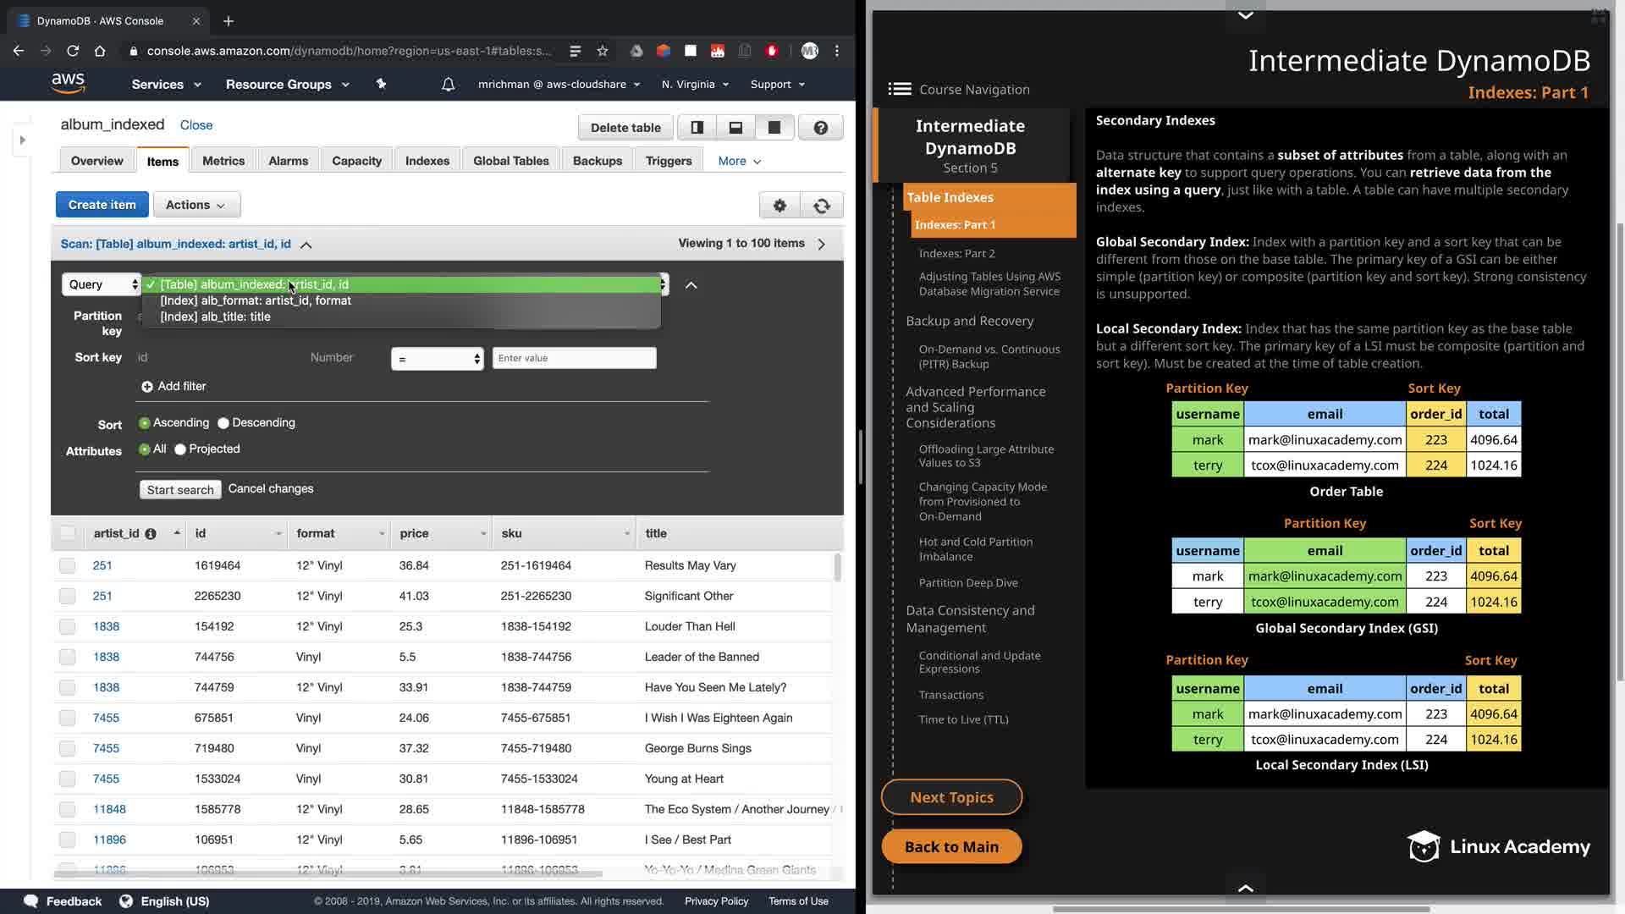
Task: Click the split vertical panel layout icon
Action: point(697,128)
